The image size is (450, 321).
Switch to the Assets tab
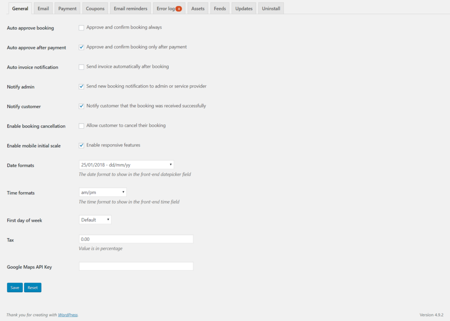[x=198, y=8]
